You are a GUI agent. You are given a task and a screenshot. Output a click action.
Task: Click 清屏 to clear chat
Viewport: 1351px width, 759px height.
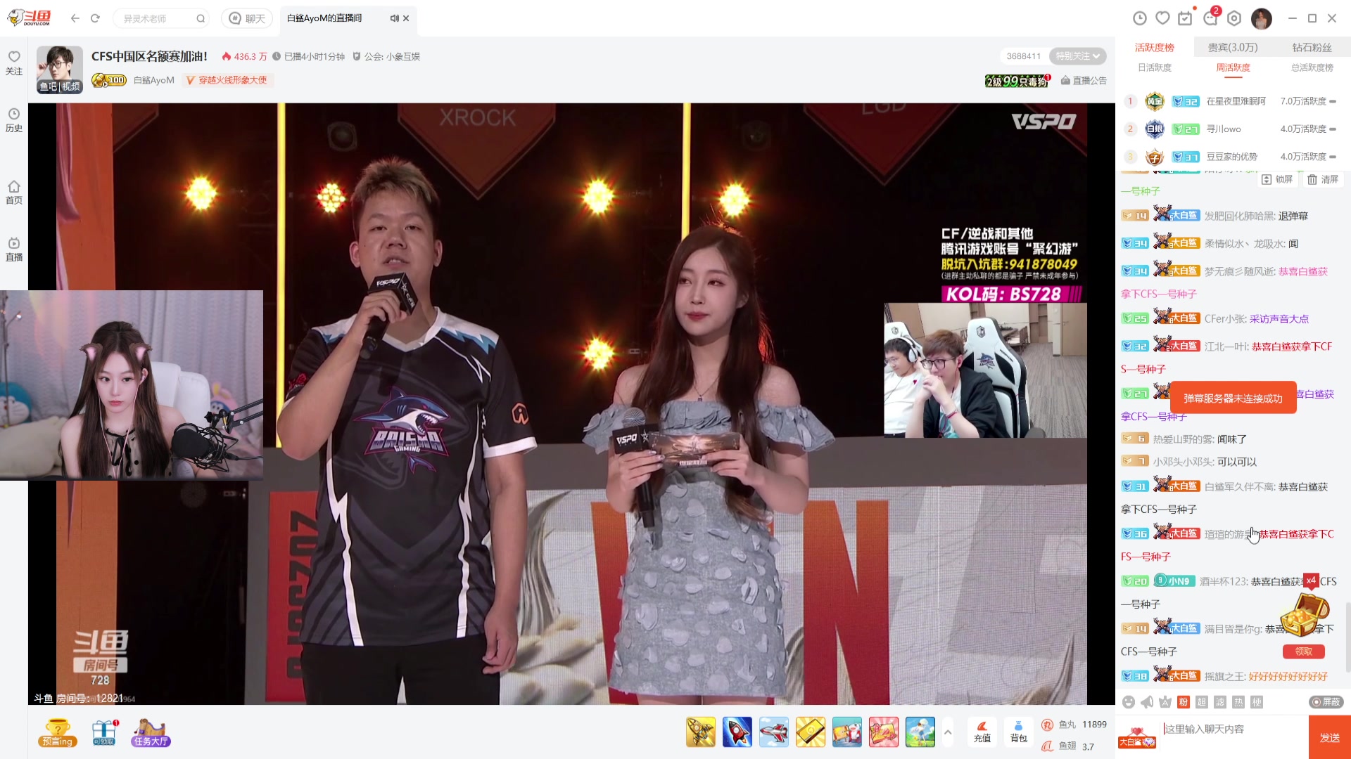click(1323, 180)
